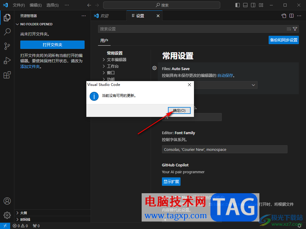Open the notifications bell in status bar
This screenshot has width=306, height=229.
coord(299,226)
